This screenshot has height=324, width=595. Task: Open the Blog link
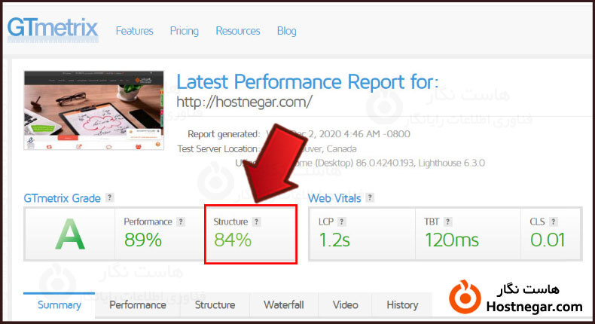click(286, 31)
